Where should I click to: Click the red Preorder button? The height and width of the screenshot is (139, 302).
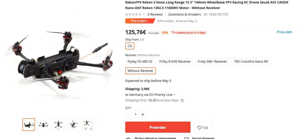[x=158, y=127]
